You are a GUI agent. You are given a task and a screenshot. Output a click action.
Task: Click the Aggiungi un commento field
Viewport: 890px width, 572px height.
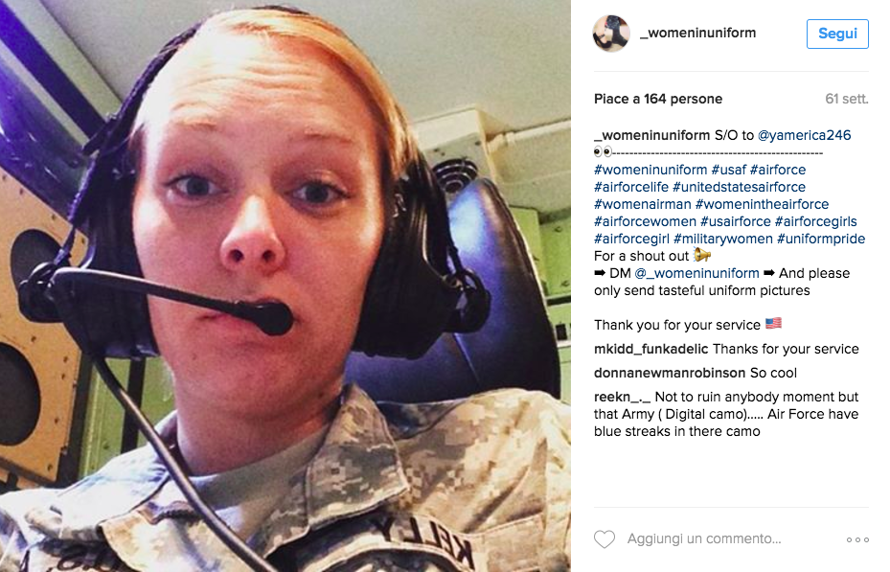click(x=704, y=538)
